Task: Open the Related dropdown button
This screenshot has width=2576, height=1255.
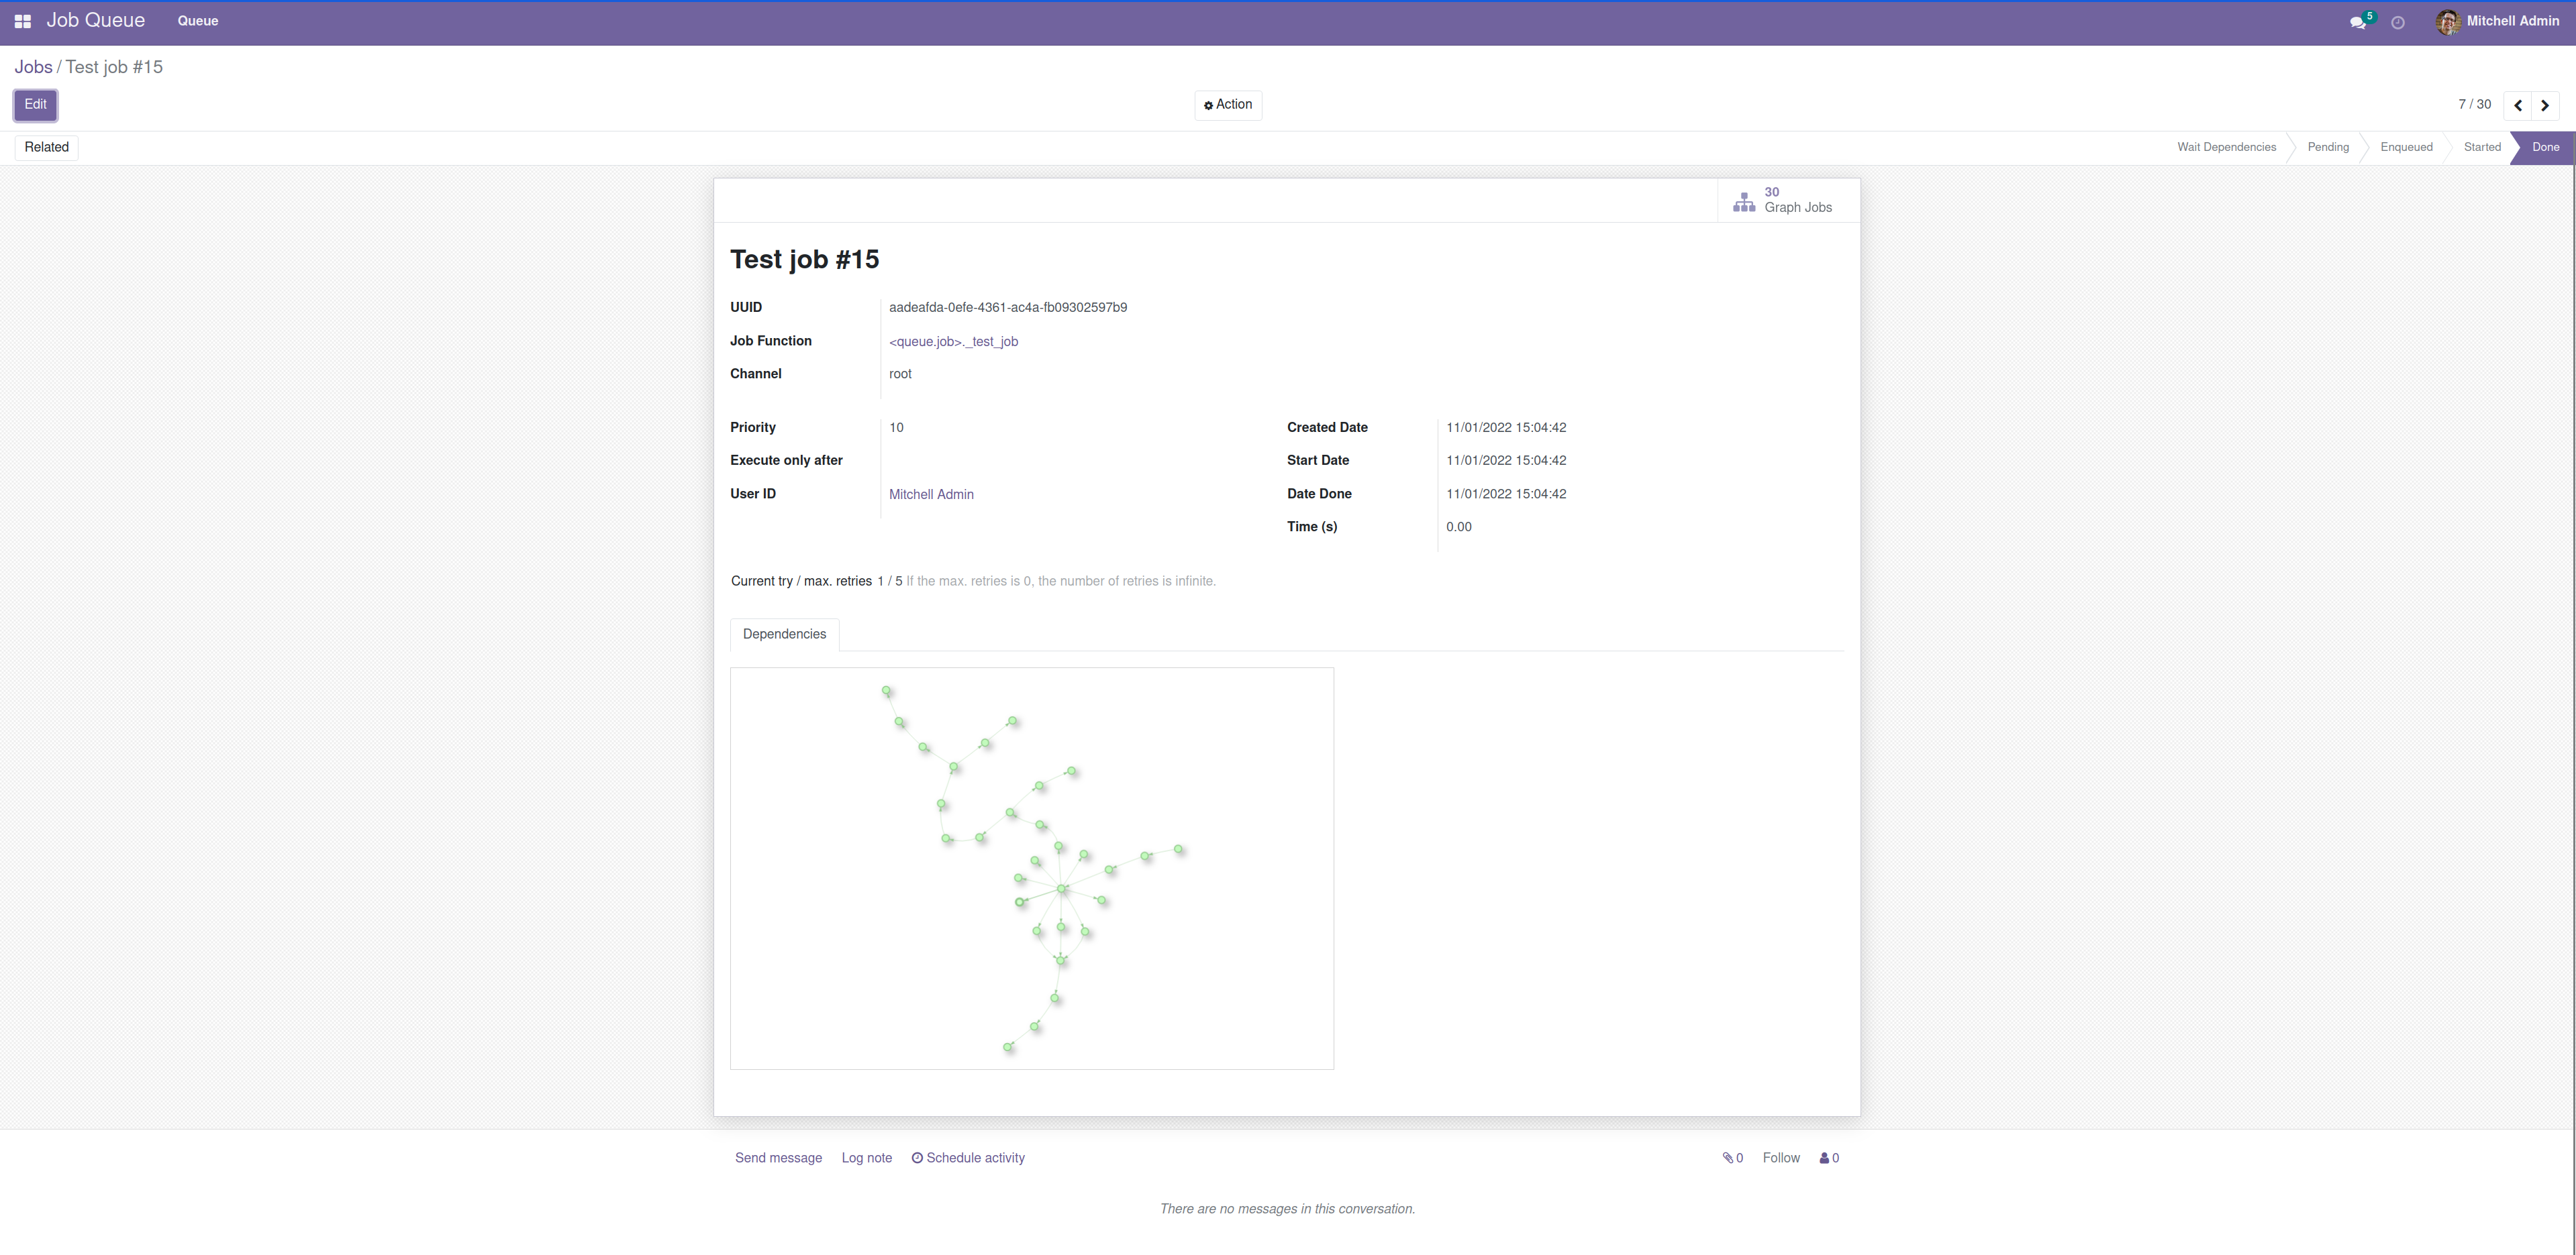Action: (x=46, y=147)
